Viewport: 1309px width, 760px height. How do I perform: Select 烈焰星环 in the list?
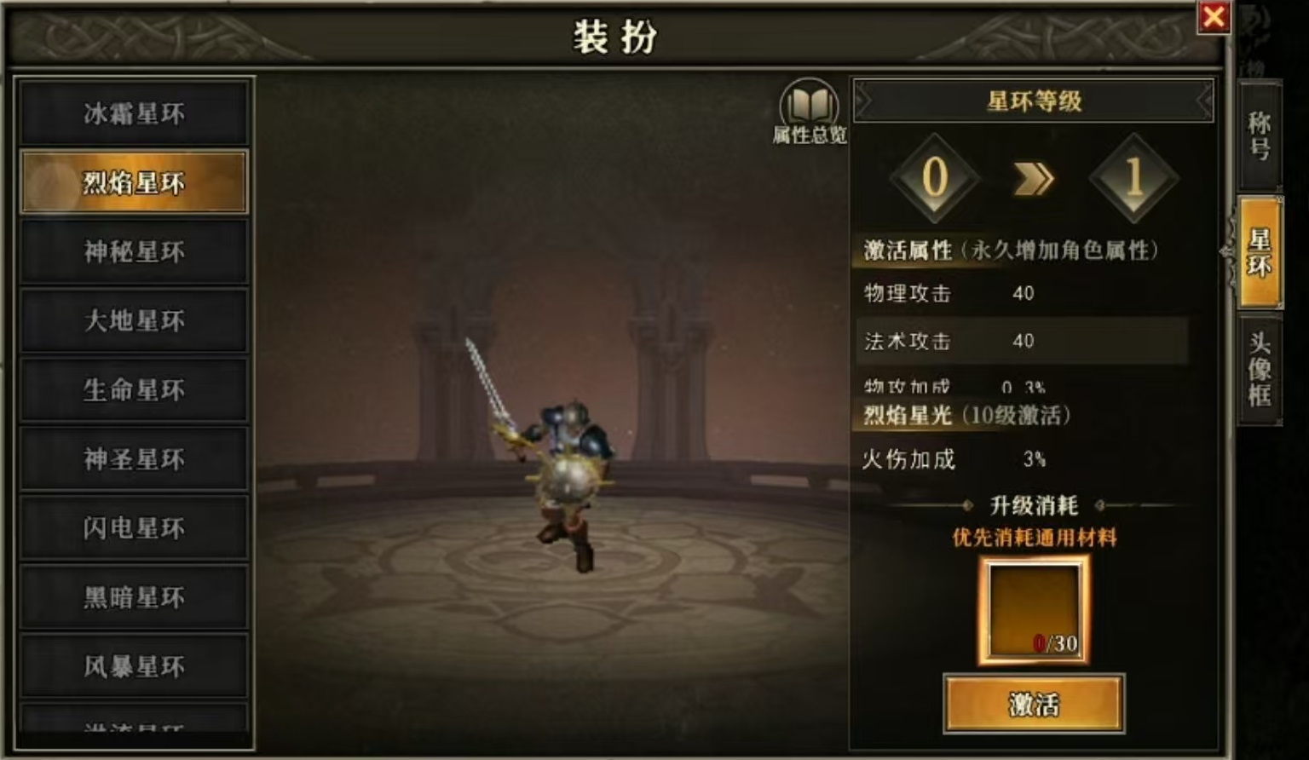134,182
